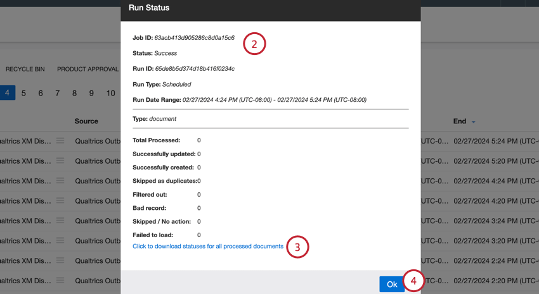Download statuses for all processed documents
The width and height of the screenshot is (539, 294).
coord(207,246)
